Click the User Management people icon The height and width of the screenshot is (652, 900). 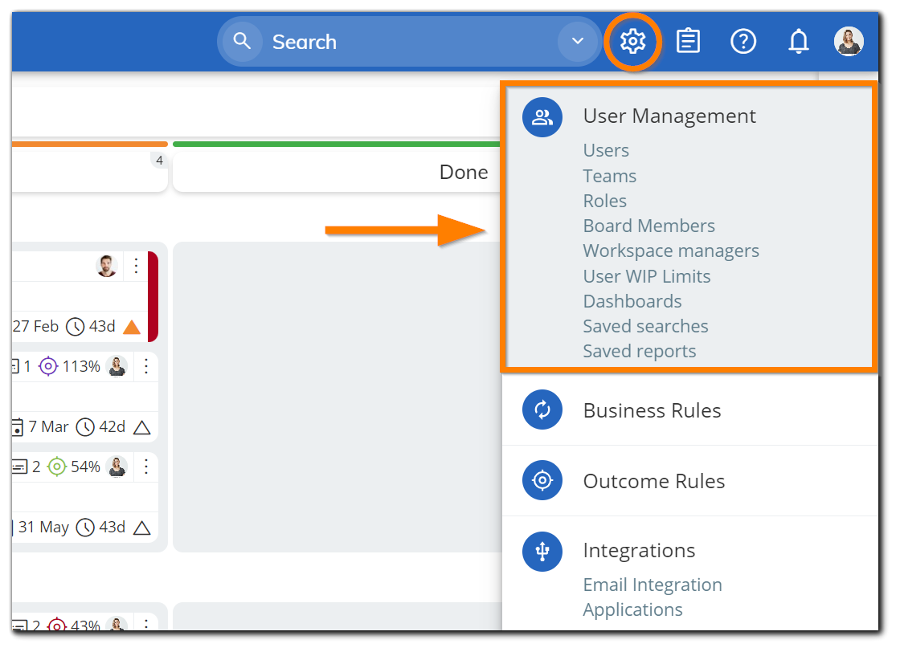pos(542,116)
